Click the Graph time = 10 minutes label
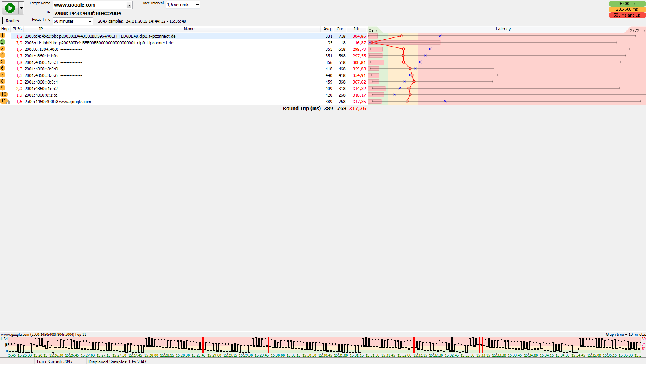The width and height of the screenshot is (646, 365). pyautogui.click(x=626, y=335)
